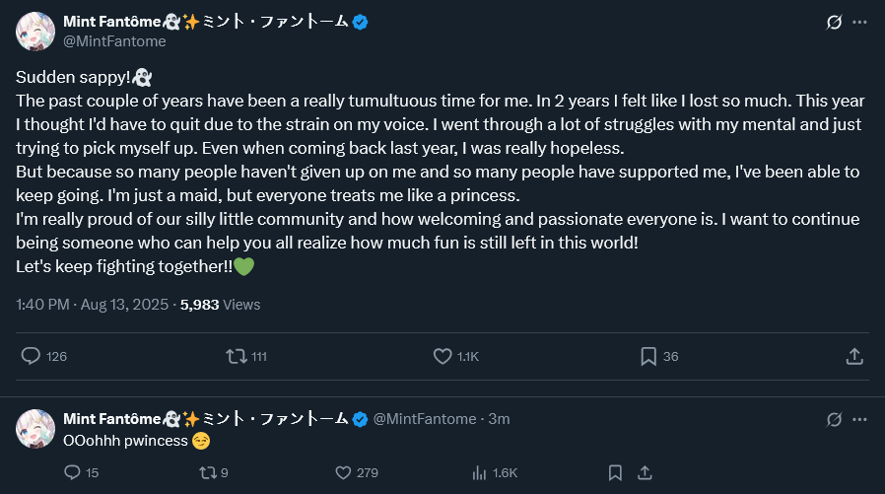This screenshot has width=885, height=494.
Task: Share the OOohhh pwincess reply
Action: pyautogui.click(x=645, y=473)
